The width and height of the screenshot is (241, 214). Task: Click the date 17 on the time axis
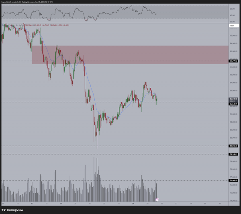pyautogui.click(x=32, y=204)
